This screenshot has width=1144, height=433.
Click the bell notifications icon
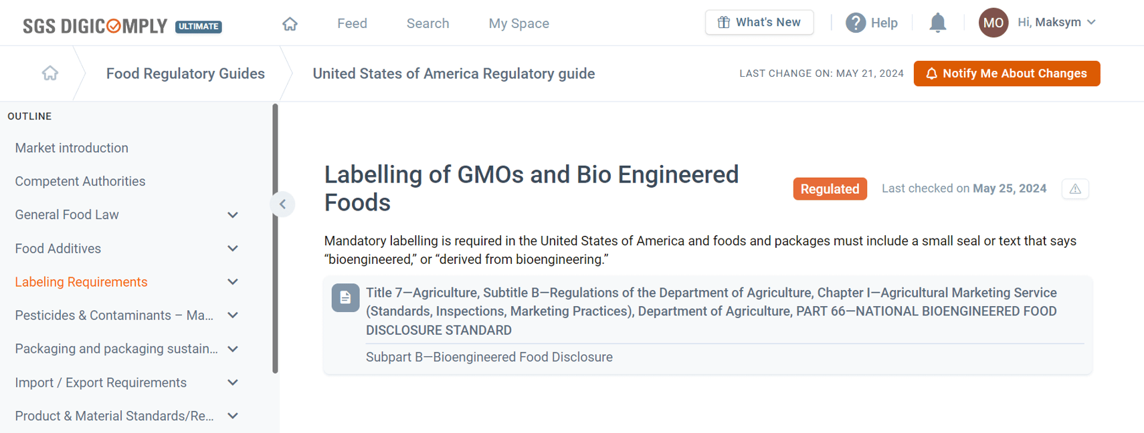click(x=937, y=22)
